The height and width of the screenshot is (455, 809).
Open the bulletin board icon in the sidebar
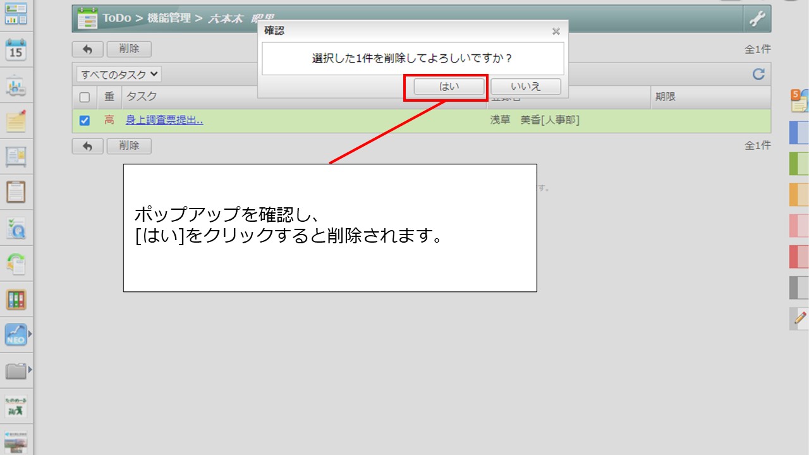tap(16, 156)
